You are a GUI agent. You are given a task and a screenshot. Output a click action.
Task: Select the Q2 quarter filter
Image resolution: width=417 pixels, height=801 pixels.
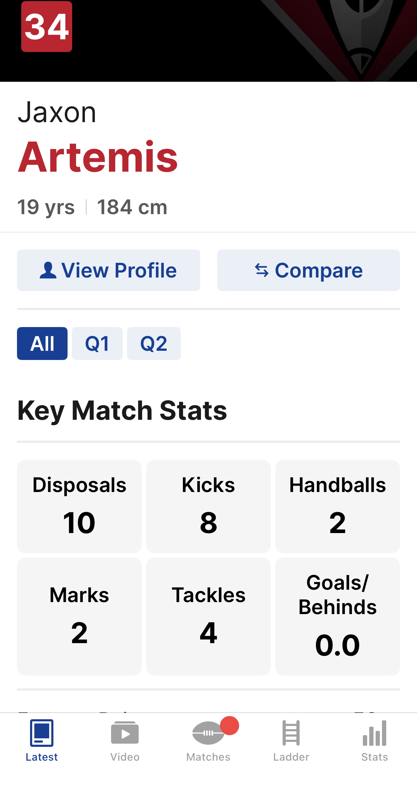(x=154, y=343)
